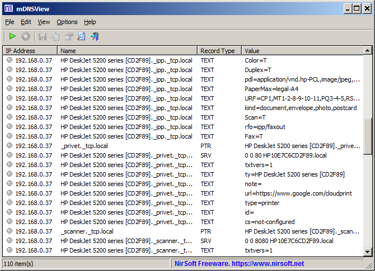The image size is (375, 271).
Task: Open the File menu
Action: tap(10, 22)
